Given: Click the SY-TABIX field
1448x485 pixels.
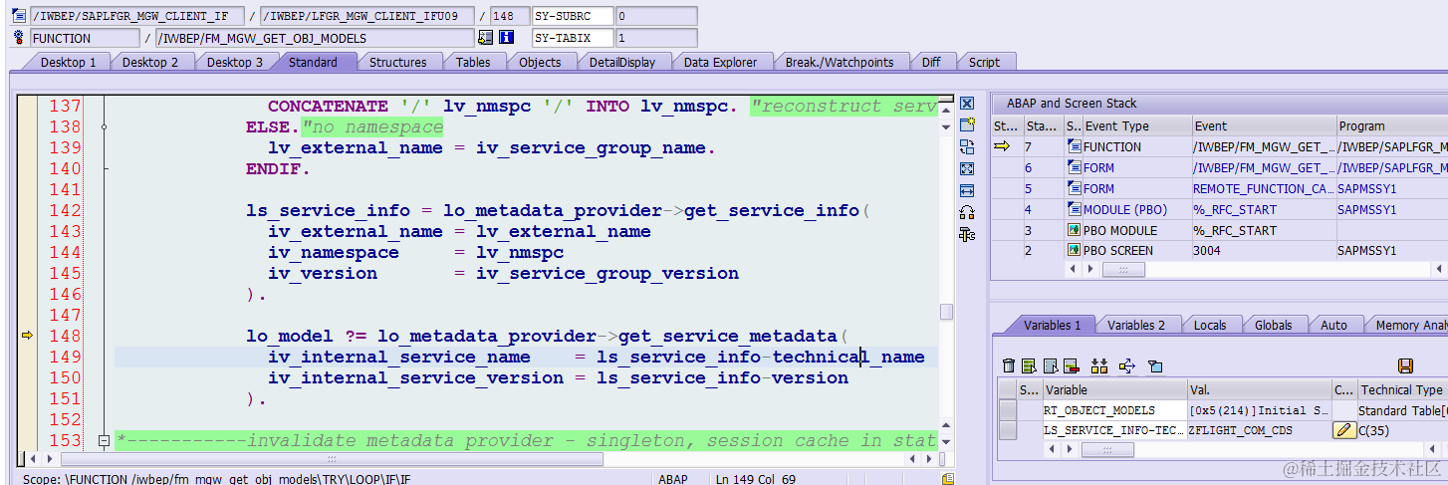Looking at the screenshot, I should [x=573, y=38].
